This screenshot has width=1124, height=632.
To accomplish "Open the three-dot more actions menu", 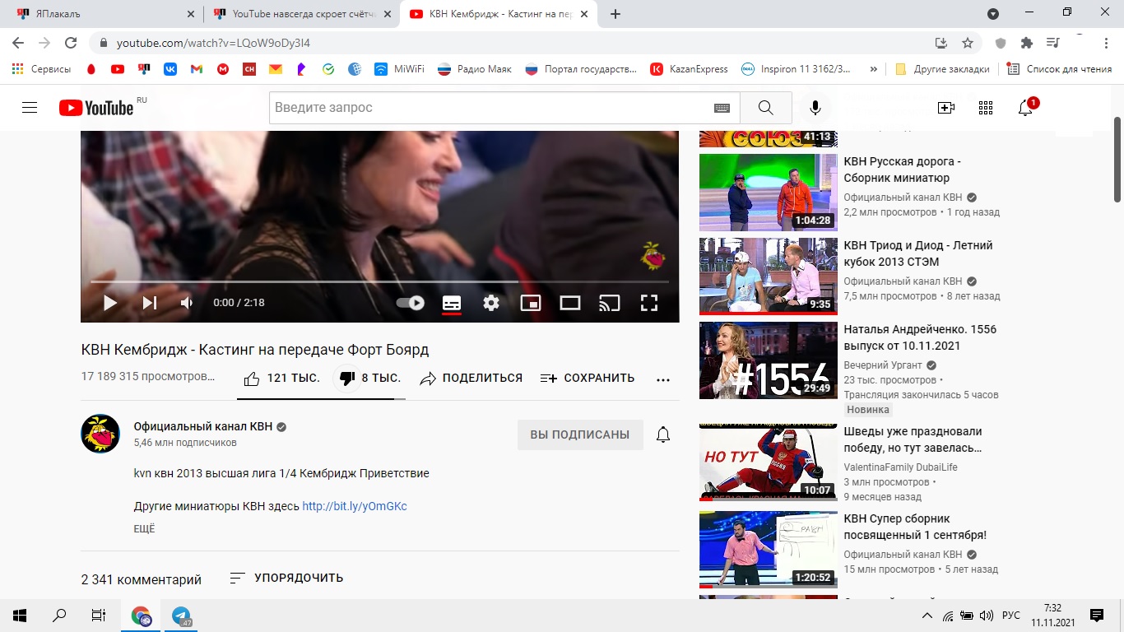I will coord(663,379).
